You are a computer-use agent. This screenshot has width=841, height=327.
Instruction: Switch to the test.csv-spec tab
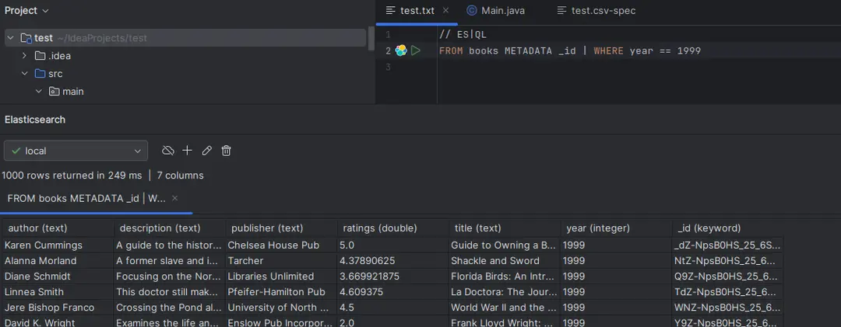[x=596, y=11]
